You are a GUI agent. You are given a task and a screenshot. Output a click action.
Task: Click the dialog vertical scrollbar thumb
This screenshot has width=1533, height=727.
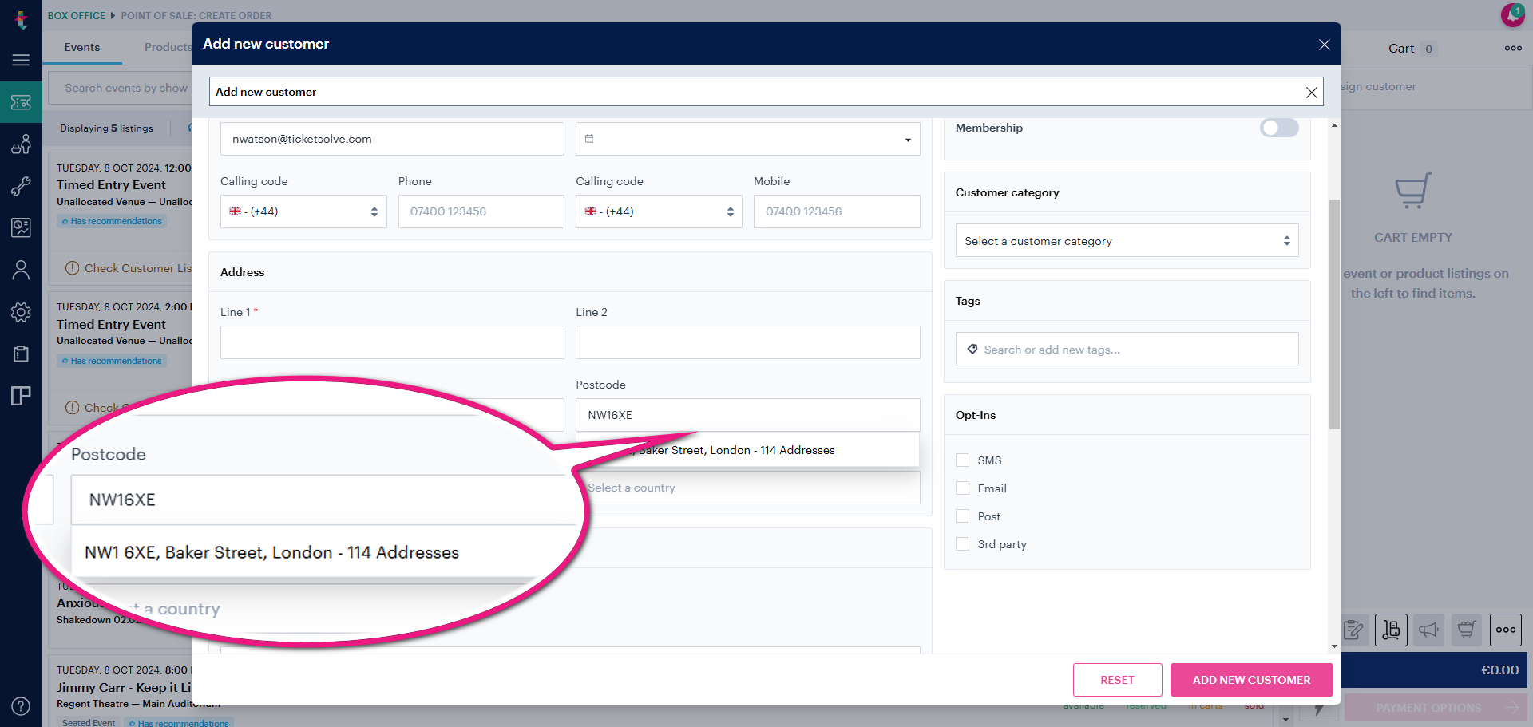click(x=1334, y=314)
